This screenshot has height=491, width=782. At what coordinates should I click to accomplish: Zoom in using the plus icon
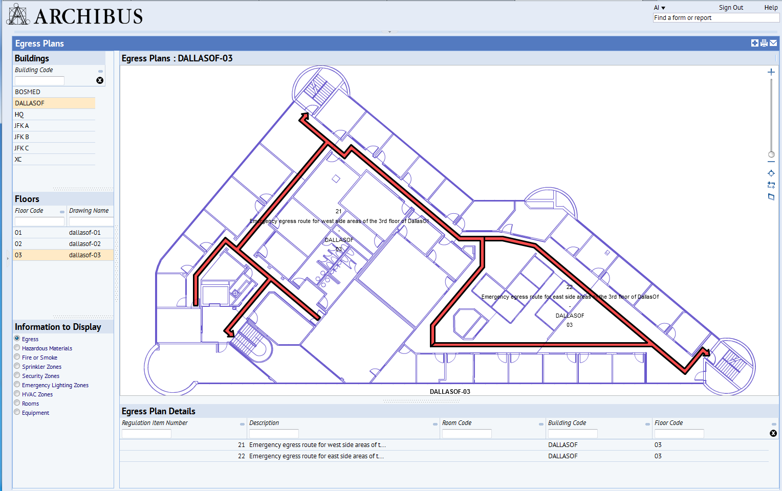click(771, 72)
